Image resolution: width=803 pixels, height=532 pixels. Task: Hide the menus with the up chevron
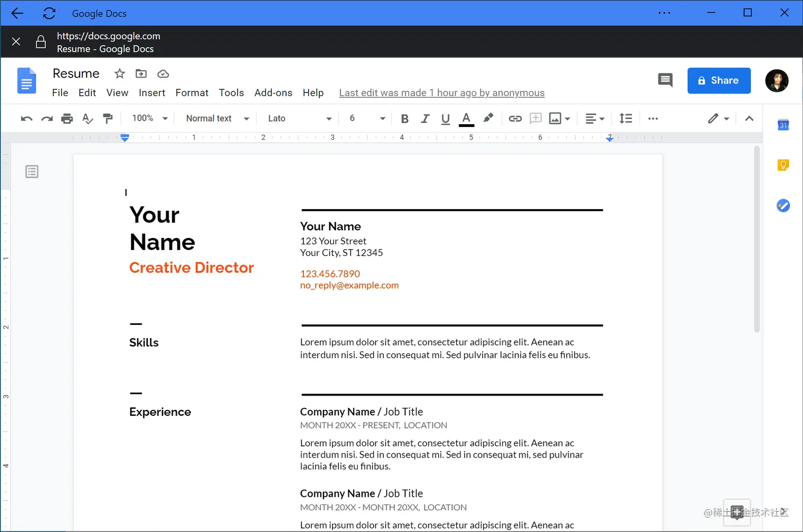(749, 118)
